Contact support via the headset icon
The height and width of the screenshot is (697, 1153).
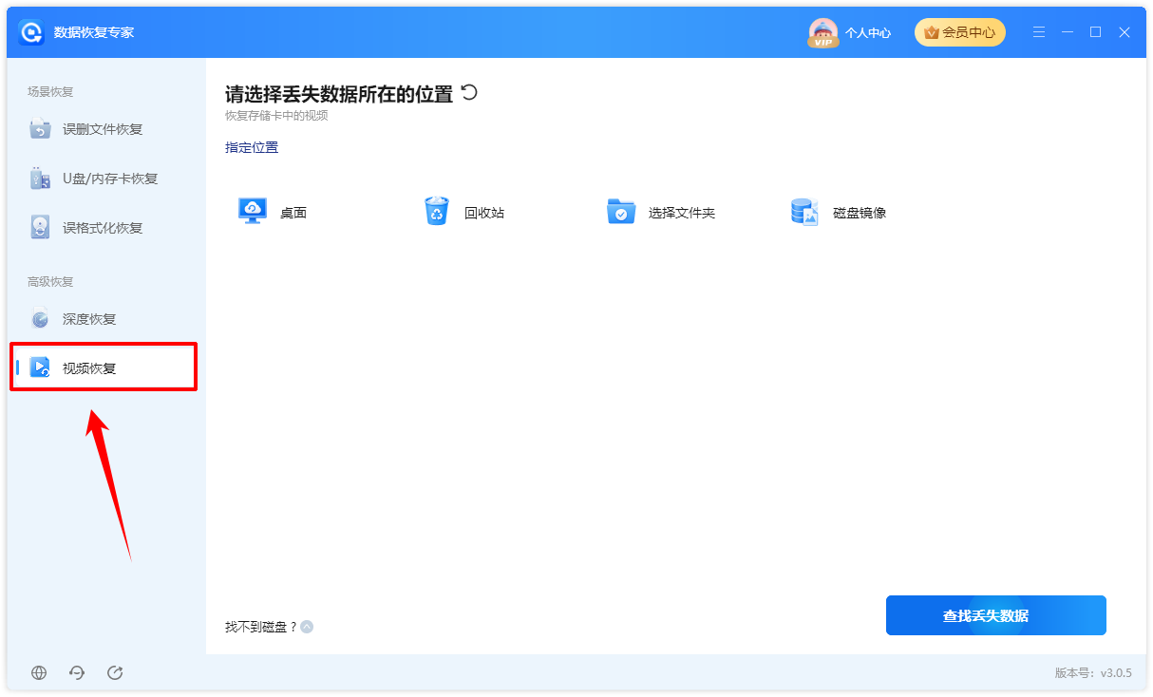(x=77, y=672)
